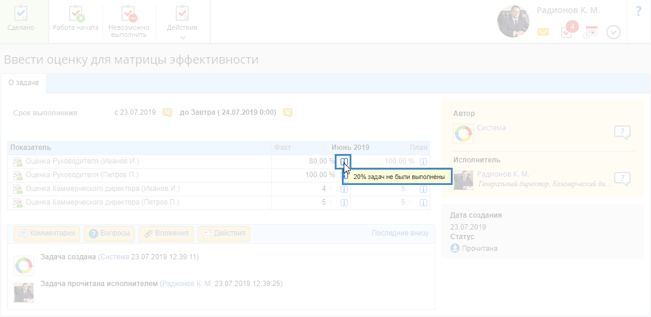The height and width of the screenshot is (317, 651).
Task: Click user photo in Задача прочитана entry
Action: (x=24, y=293)
